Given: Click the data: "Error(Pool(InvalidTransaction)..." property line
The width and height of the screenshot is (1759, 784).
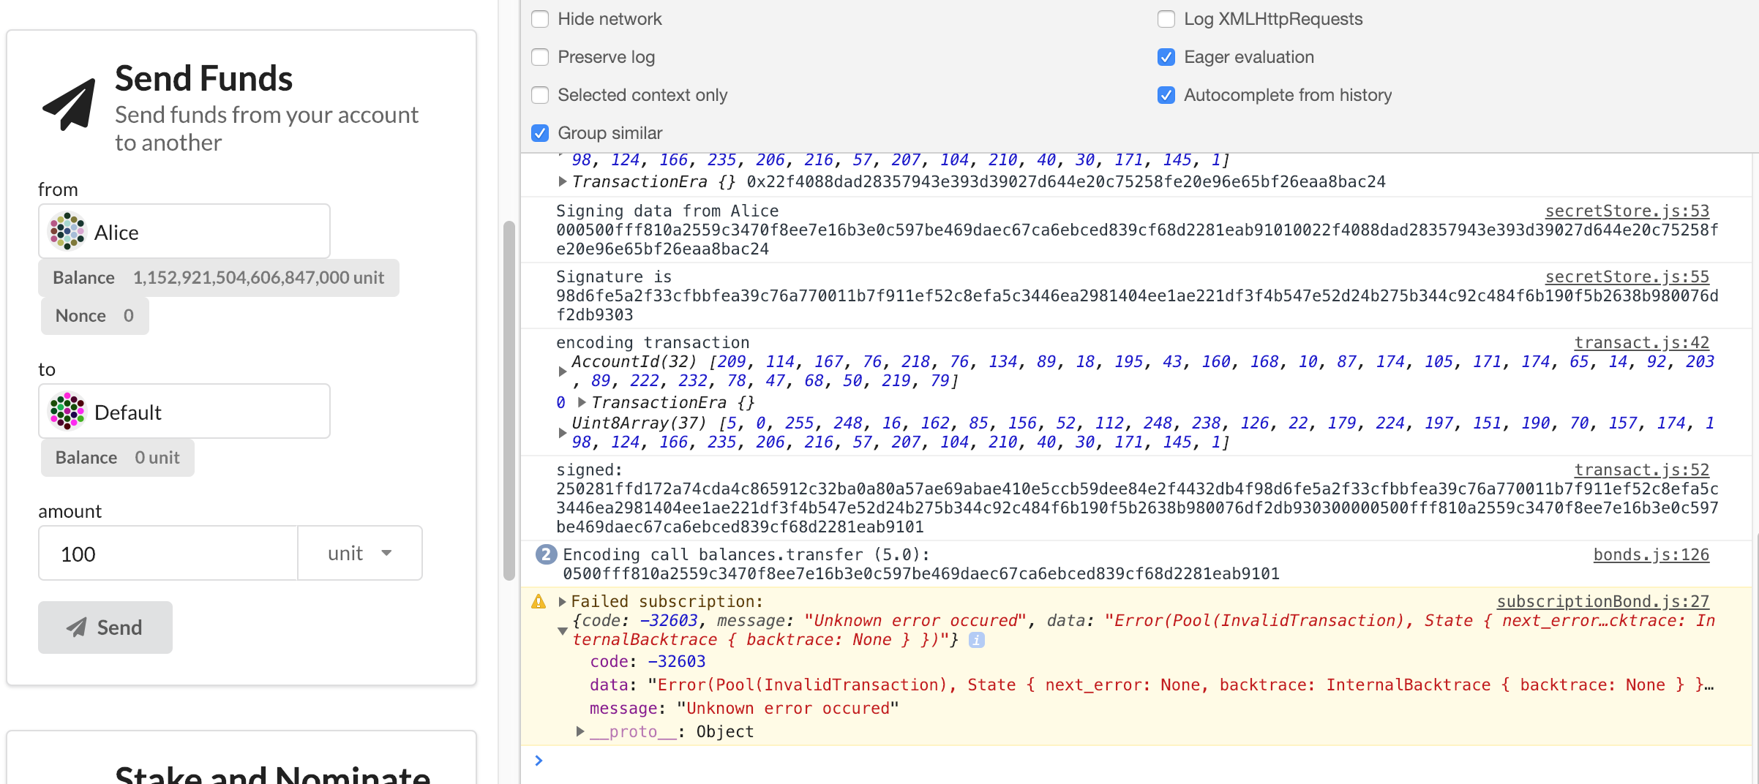Looking at the screenshot, I should pos(1152,685).
